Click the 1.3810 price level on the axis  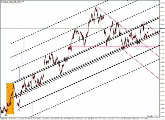pos(162,46)
